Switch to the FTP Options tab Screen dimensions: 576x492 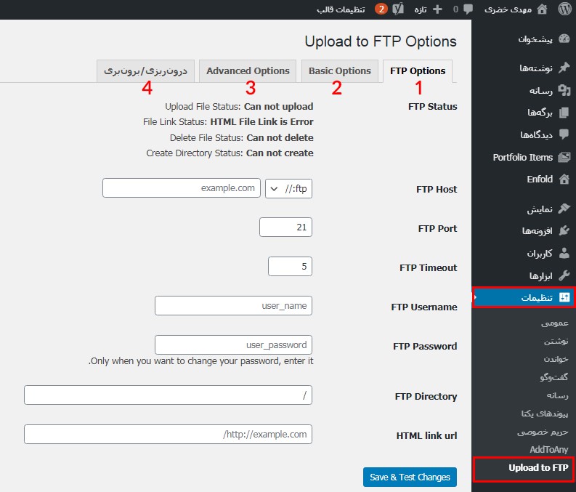pyautogui.click(x=418, y=71)
